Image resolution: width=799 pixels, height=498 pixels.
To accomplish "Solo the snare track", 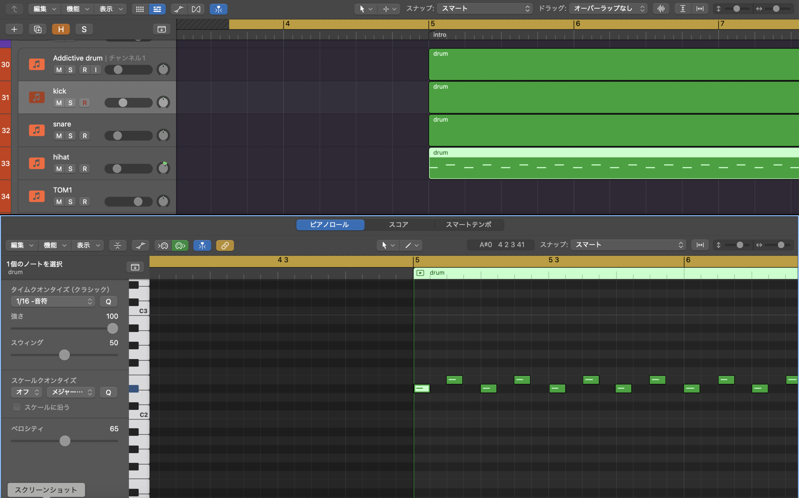I will 70,136.
